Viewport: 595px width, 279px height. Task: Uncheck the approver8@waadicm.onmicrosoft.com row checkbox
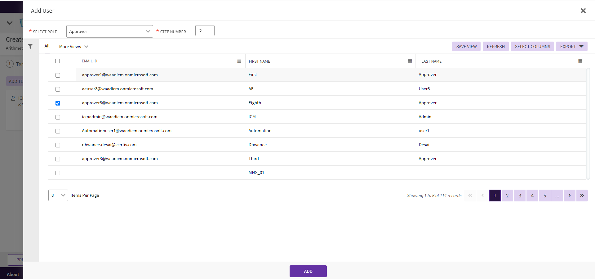pos(58,103)
